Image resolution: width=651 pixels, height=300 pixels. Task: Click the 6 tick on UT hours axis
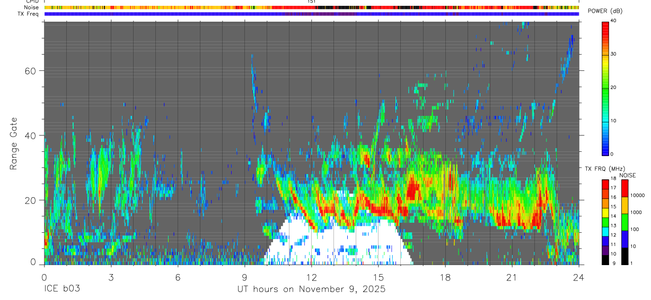click(178, 277)
